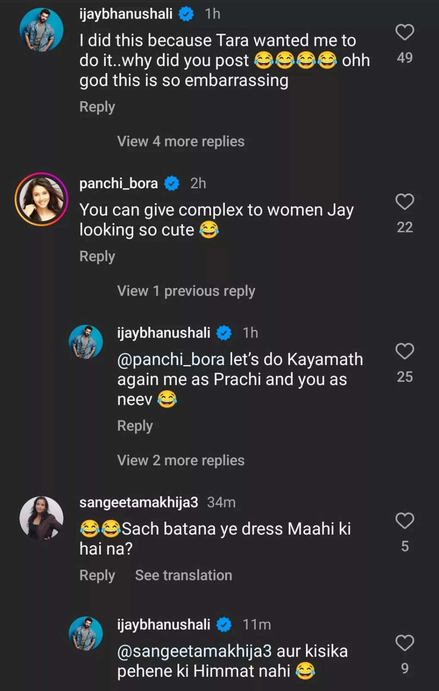Open the @sangeetamakhija3 mention link
Viewport: 439px width, 691px height.
click(194, 651)
